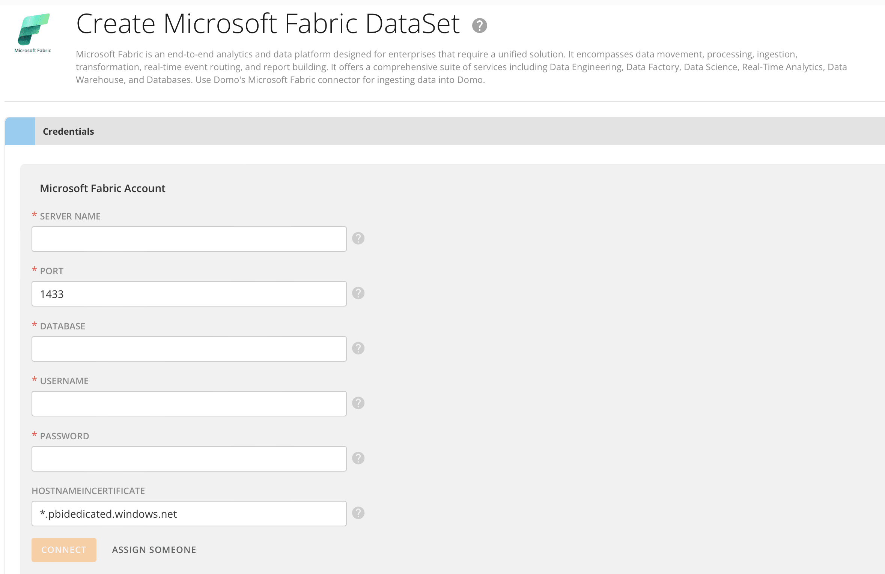
Task: Select the Database text box
Action: point(189,349)
